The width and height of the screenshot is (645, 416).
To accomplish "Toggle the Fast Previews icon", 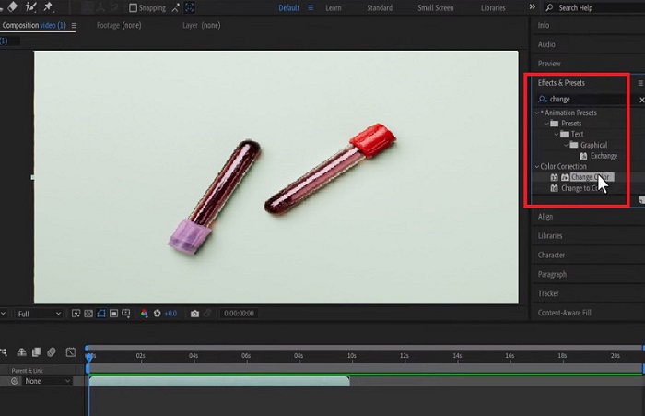I will pos(76,314).
